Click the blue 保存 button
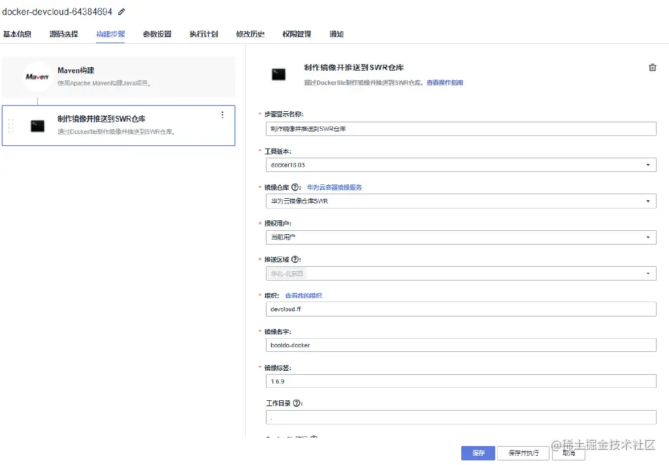 click(478, 453)
